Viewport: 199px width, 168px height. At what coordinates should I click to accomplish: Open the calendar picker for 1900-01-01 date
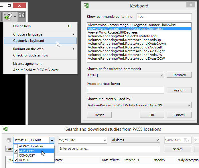[x=185, y=140]
